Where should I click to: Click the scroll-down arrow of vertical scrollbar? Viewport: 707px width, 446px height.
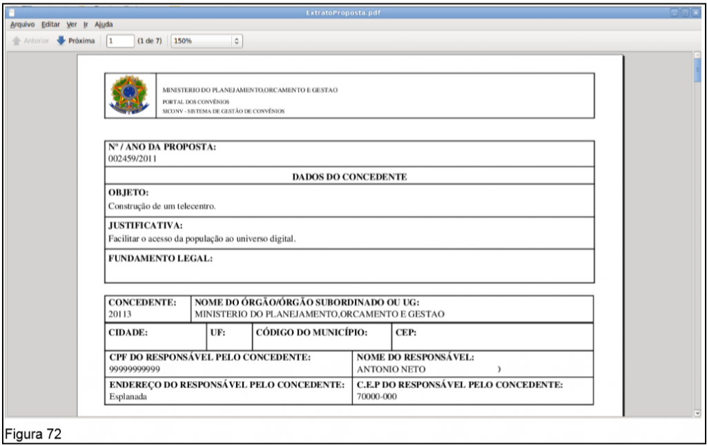(697, 412)
